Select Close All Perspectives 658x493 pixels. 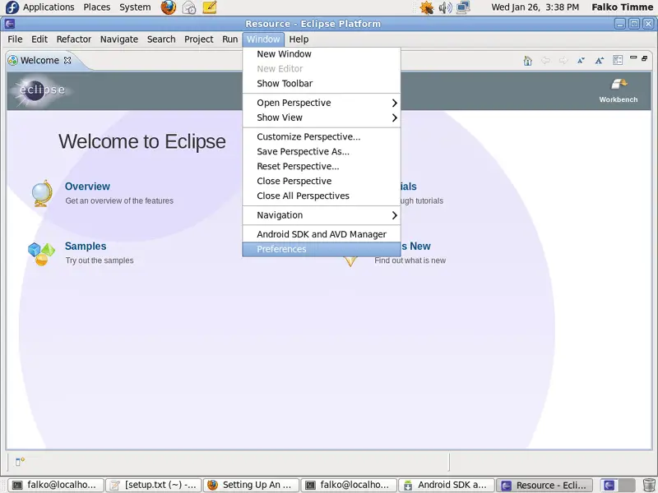point(322,196)
